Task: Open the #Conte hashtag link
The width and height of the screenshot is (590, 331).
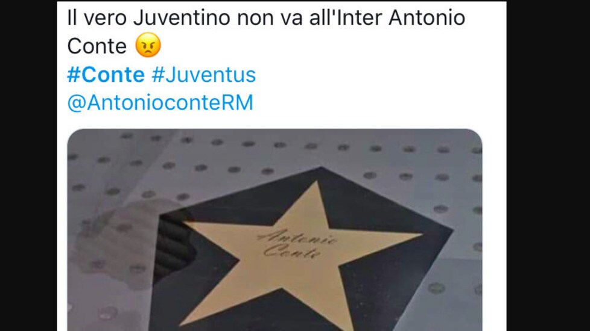Action: point(106,75)
